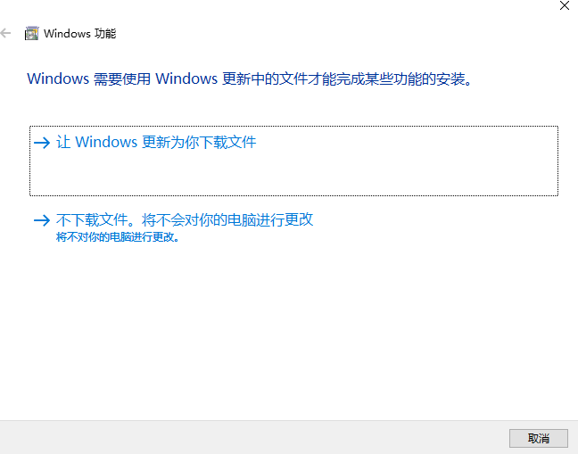Image resolution: width=578 pixels, height=454 pixels.
Task: Click the Windows 功能 program icon
Action: click(31, 34)
